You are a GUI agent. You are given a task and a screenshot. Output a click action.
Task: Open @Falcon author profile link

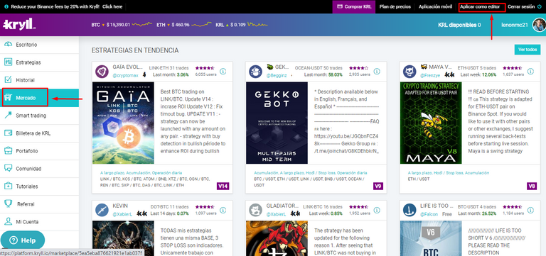(429, 214)
